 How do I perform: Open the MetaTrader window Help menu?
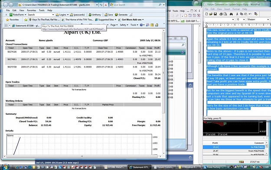click(182, 11)
